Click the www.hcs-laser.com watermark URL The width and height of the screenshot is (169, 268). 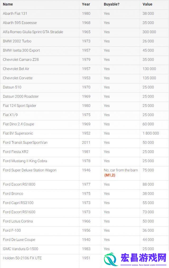[x=143, y=265]
